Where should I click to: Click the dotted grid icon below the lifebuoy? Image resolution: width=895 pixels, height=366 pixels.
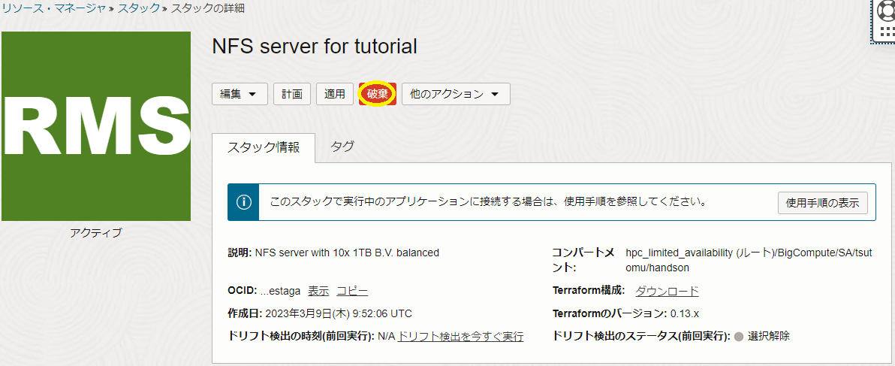(886, 34)
